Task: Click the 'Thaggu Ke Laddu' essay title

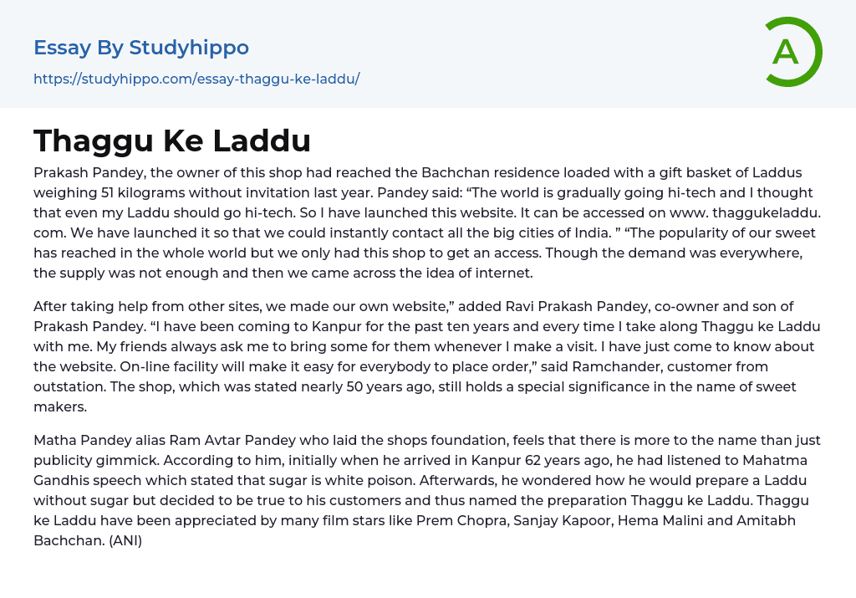Action: tap(172, 141)
